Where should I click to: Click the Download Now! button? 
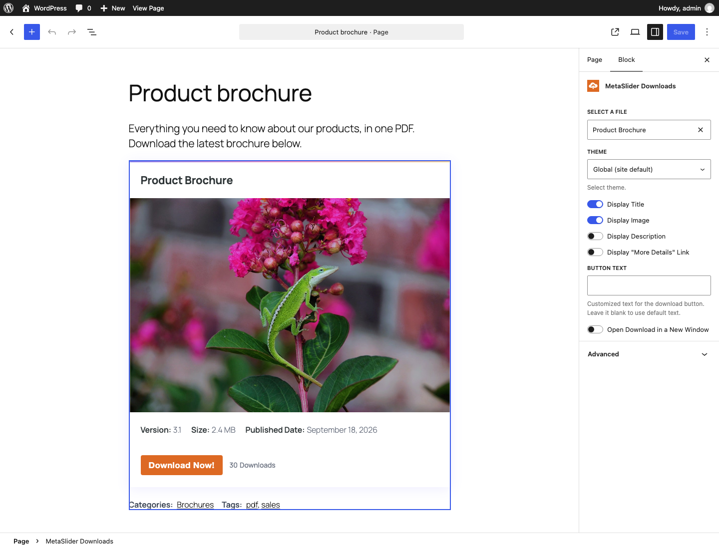pyautogui.click(x=182, y=465)
